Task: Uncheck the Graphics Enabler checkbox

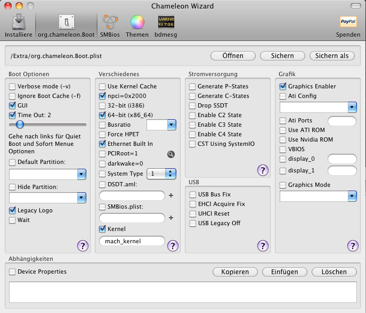Action: click(283, 86)
